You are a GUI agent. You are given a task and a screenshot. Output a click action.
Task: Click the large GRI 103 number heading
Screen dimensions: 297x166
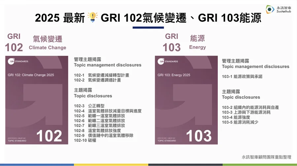tap(172, 43)
